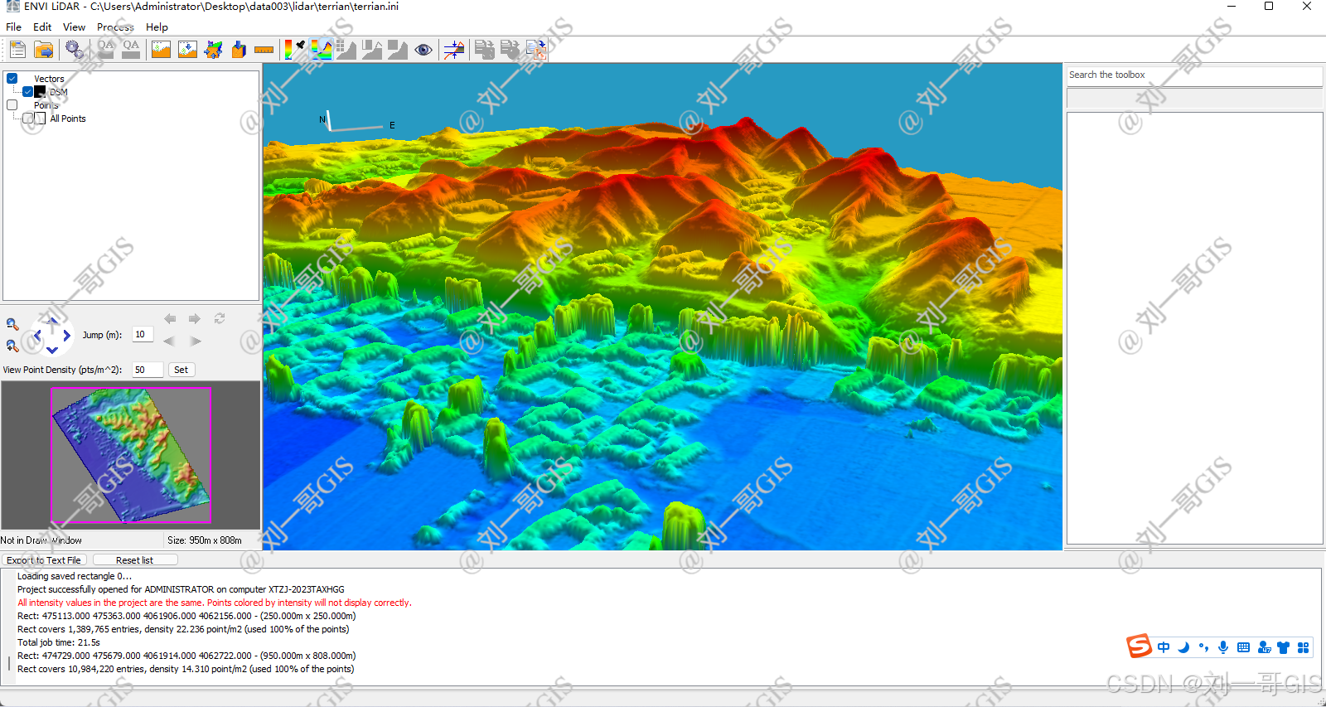1326x707 pixels.
Task: Check the All Points checkbox
Action: (28, 119)
